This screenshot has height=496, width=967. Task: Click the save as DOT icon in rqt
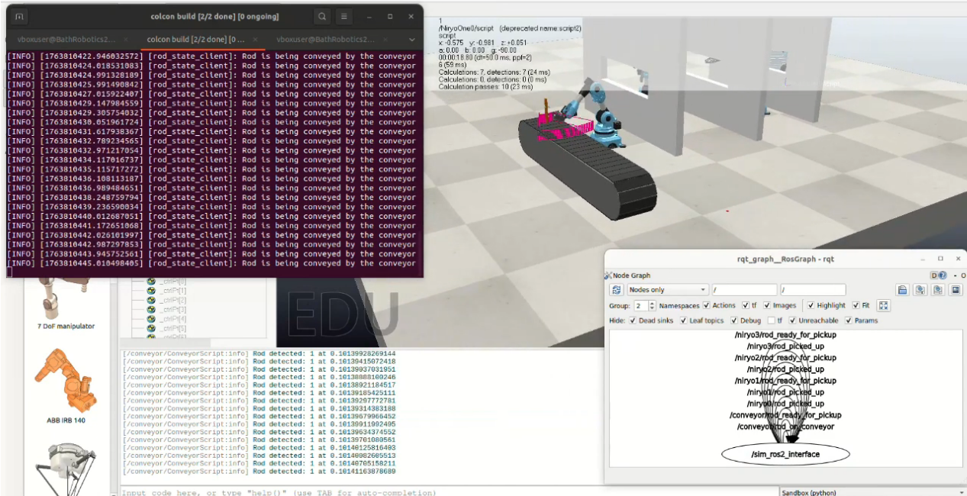920,290
